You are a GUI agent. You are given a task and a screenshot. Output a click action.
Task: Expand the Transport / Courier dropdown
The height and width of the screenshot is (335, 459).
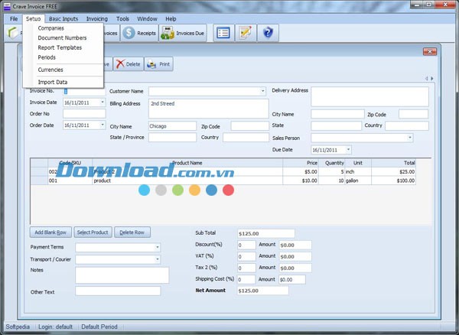click(x=157, y=259)
